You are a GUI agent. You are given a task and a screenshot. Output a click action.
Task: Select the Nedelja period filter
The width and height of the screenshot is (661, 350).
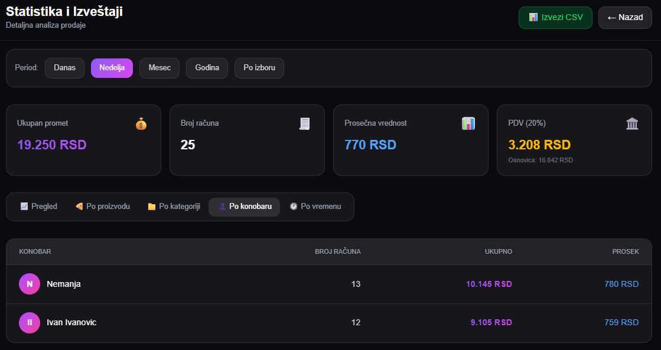click(x=112, y=68)
